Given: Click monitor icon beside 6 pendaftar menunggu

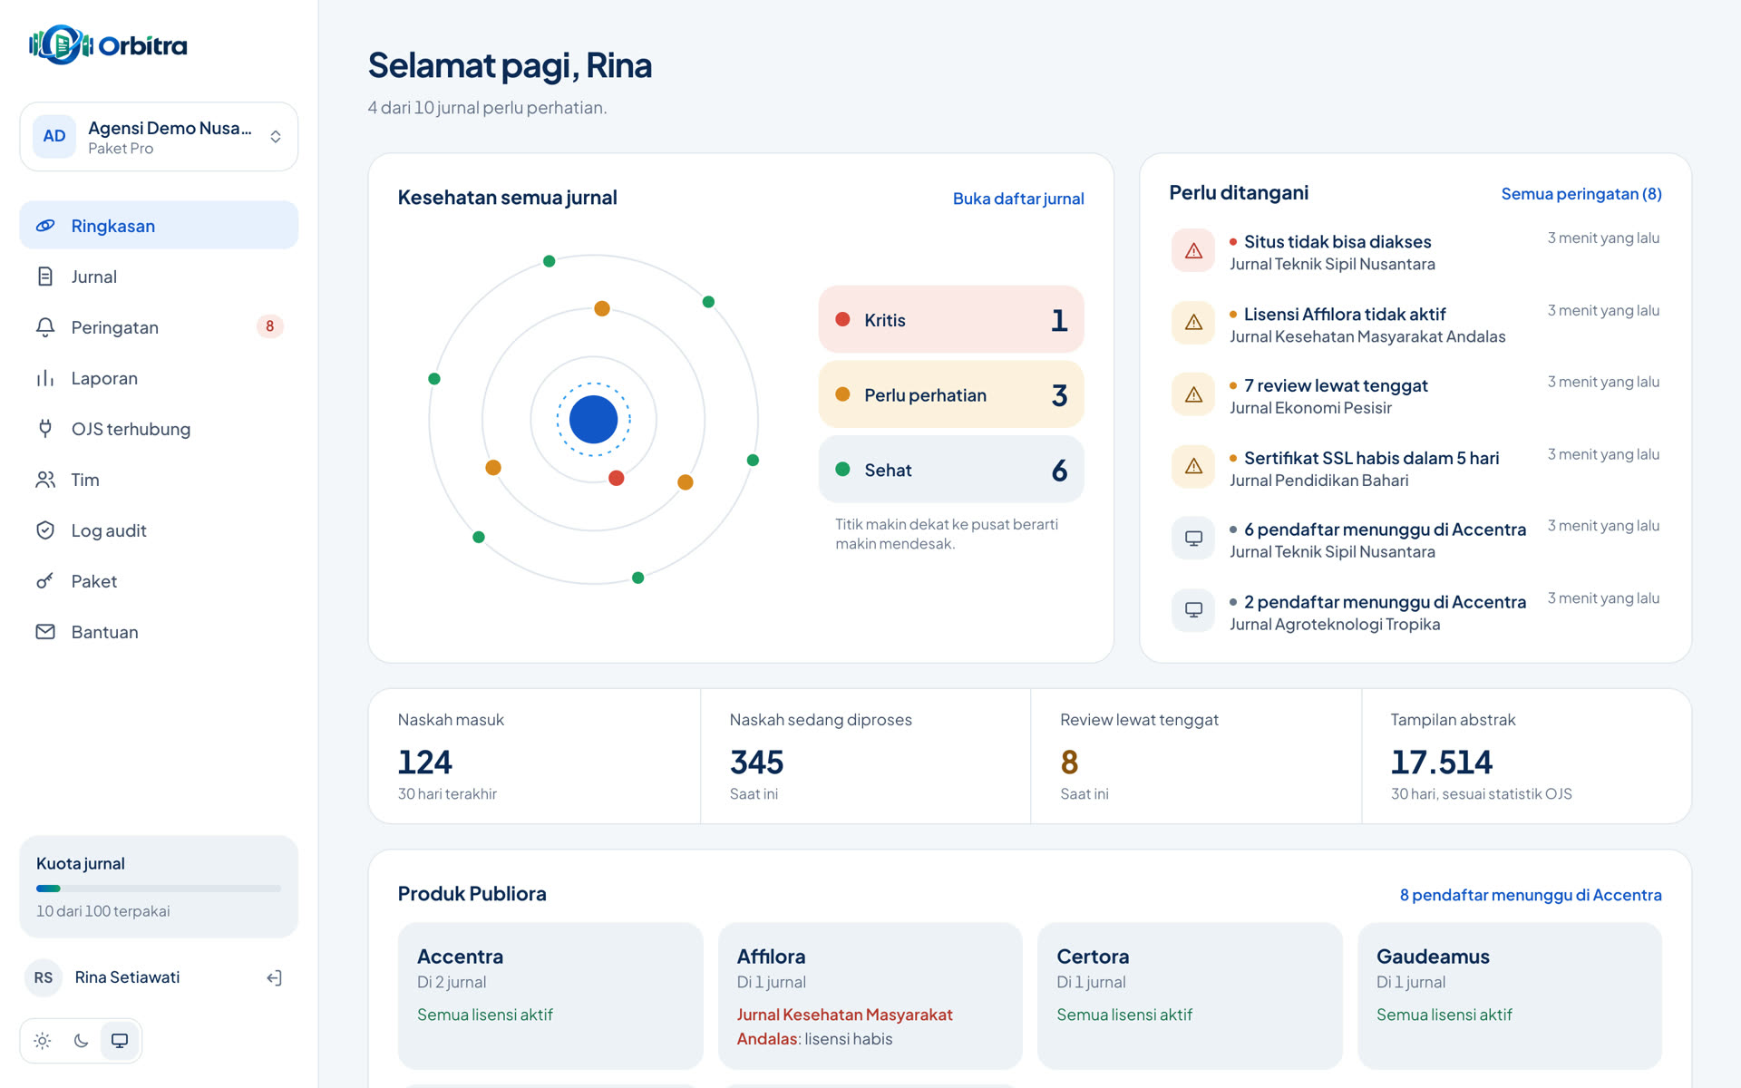Looking at the screenshot, I should pos(1193,539).
